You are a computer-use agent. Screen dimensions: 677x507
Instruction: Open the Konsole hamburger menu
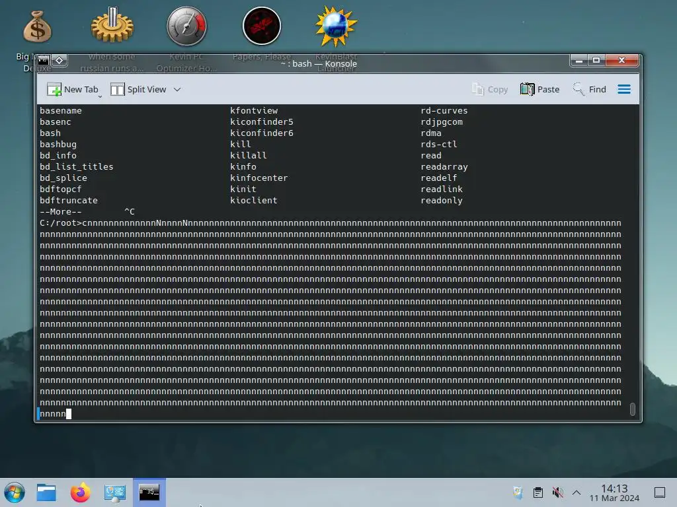point(624,89)
